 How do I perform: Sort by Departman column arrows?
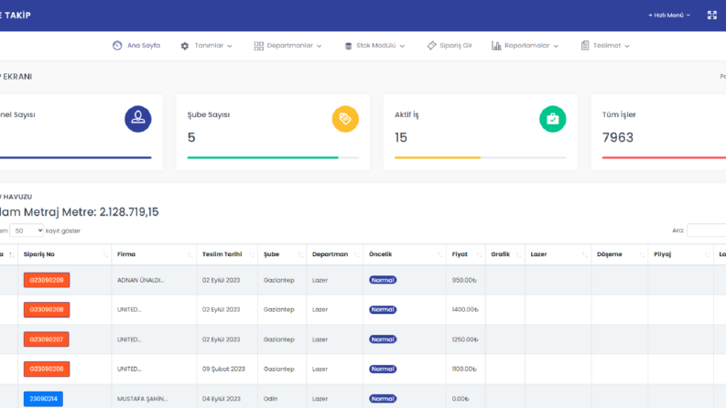tap(357, 254)
